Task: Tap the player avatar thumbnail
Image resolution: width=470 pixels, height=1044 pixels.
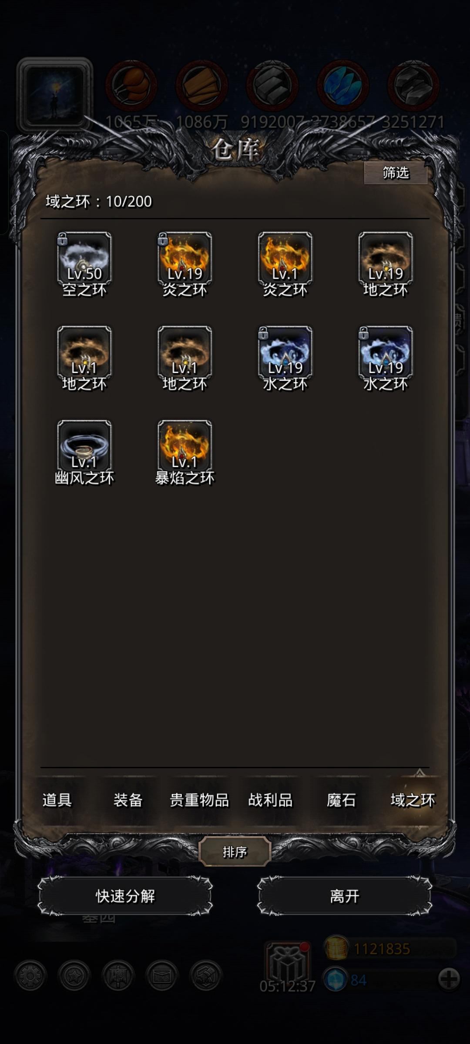Action: click(55, 95)
